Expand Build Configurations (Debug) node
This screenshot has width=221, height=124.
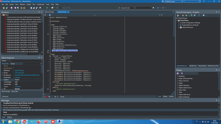click(x=179, y=23)
